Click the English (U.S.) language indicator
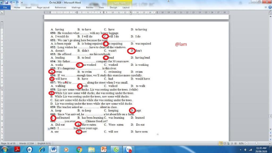The height and width of the screenshot is (153, 272). [44, 143]
